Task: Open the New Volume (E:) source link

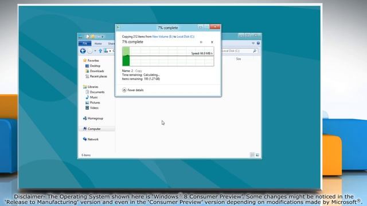Action: click(162, 37)
